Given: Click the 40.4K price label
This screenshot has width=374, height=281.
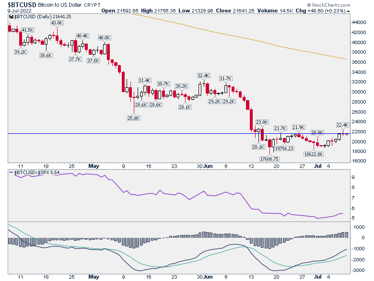Looking at the screenshot, I should tap(82, 36).
